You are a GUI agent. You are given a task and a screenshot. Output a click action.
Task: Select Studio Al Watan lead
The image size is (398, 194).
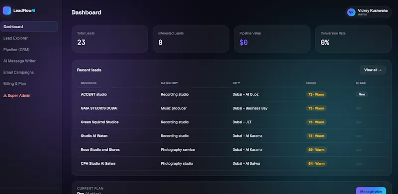[232, 136]
